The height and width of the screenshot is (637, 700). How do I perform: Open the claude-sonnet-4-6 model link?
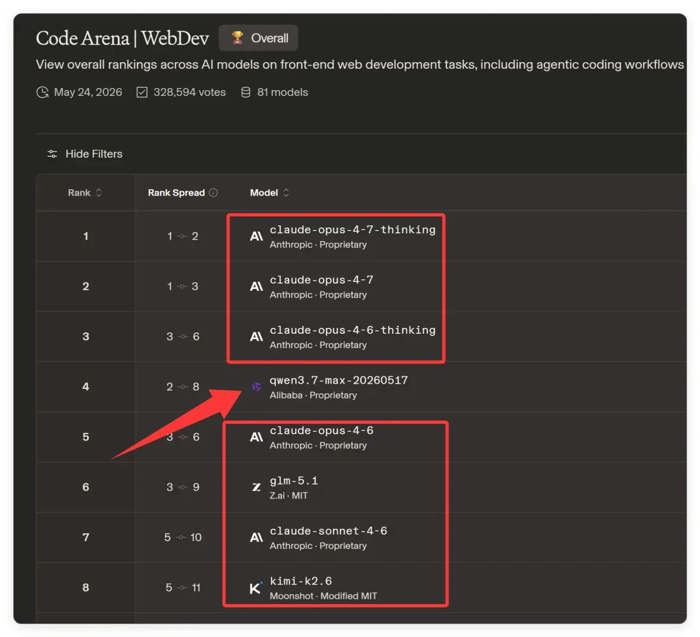pyautogui.click(x=328, y=531)
